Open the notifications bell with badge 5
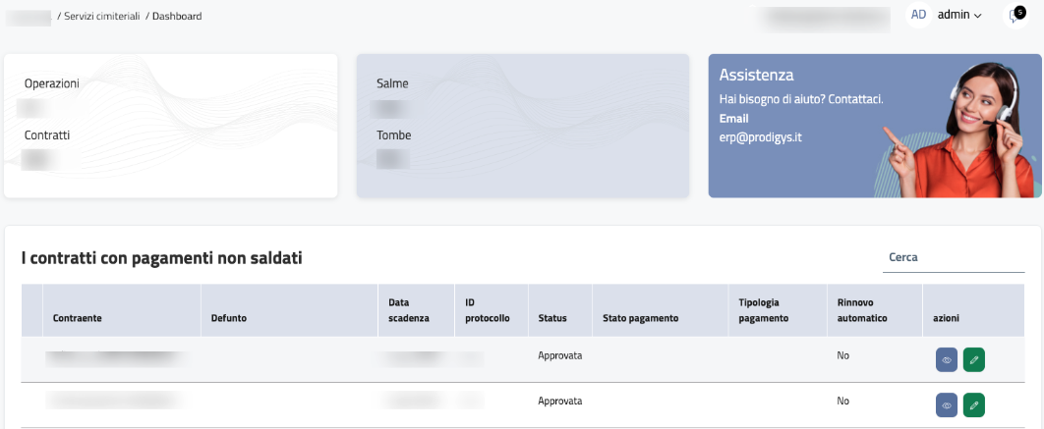Image resolution: width=1044 pixels, height=429 pixels. point(1015,16)
